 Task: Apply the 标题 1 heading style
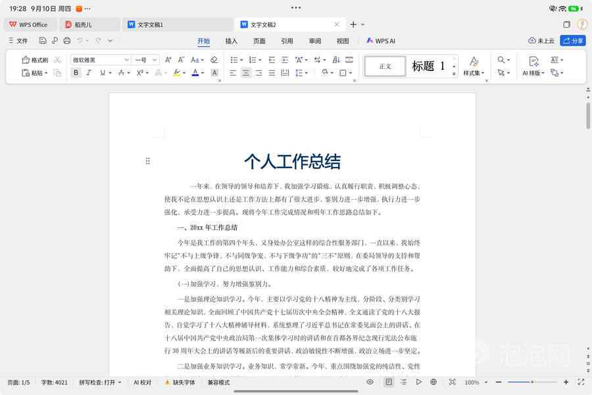point(428,66)
